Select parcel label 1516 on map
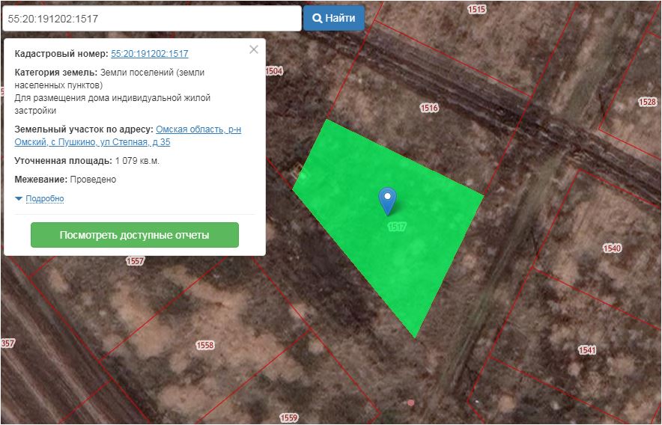Screen dimensions: 662x425 click(429, 108)
